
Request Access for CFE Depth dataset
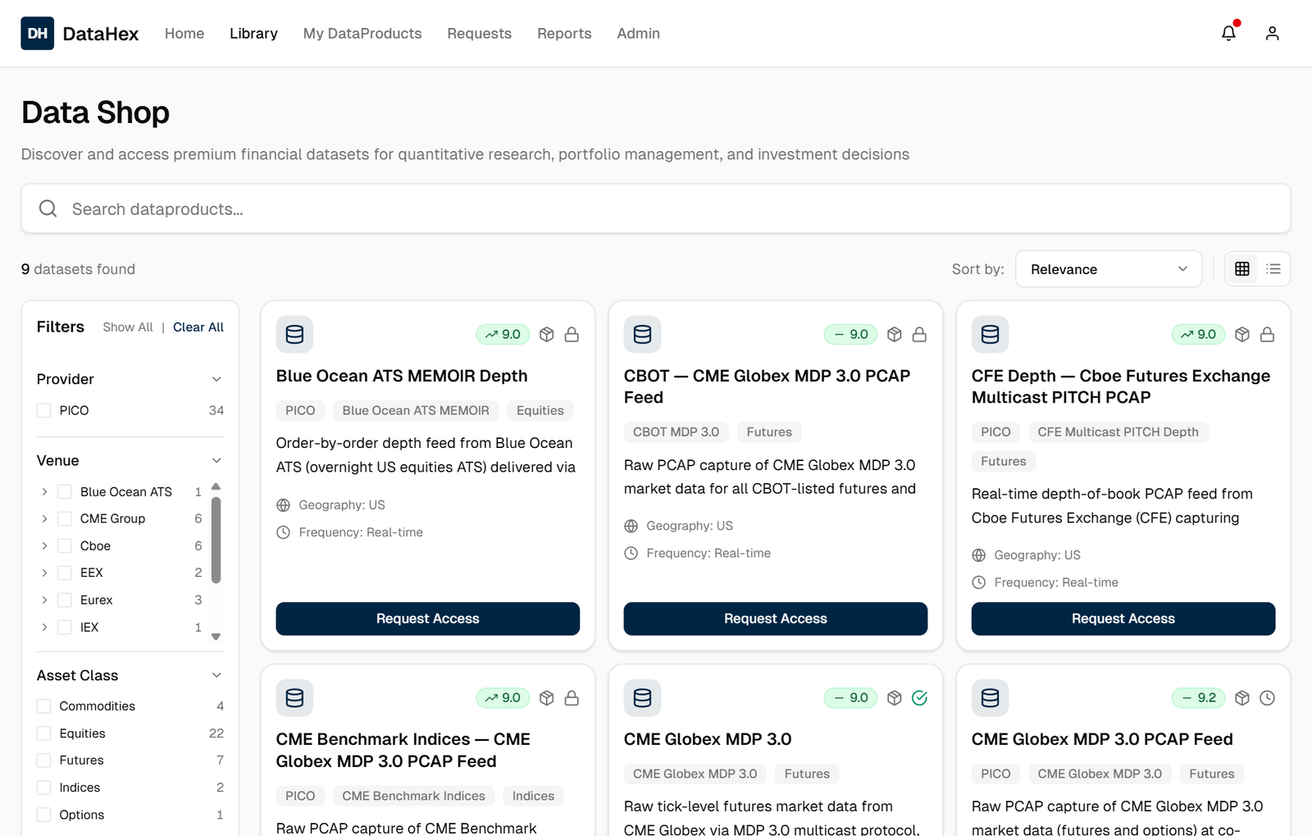1123,619
